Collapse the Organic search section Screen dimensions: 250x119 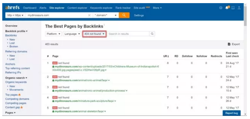[16, 78]
